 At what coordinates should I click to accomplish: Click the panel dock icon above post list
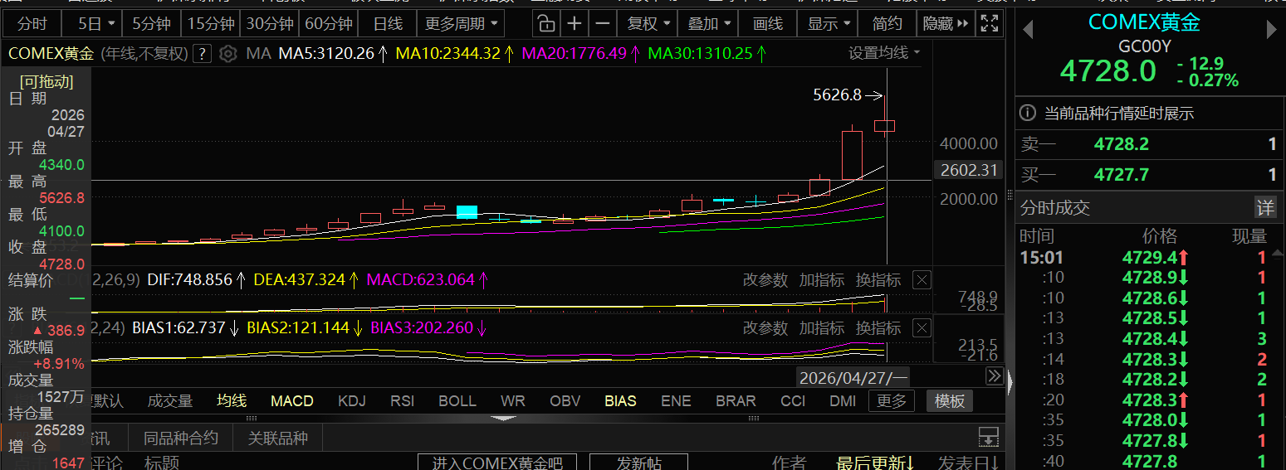point(988,436)
